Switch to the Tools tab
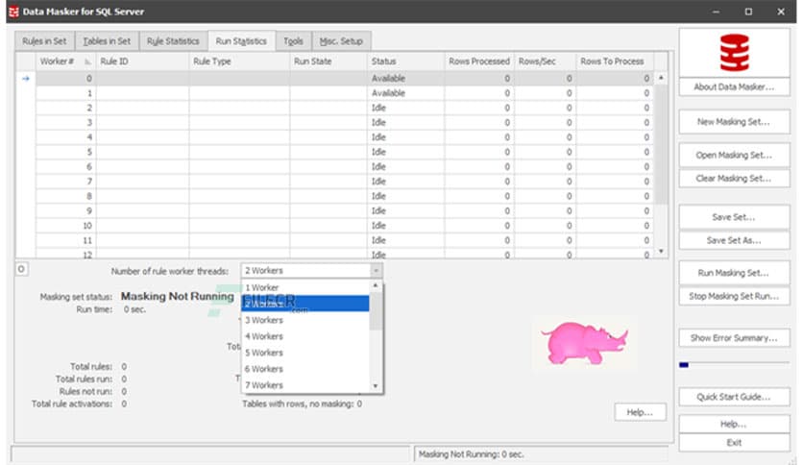This screenshot has width=803, height=465. coord(294,41)
